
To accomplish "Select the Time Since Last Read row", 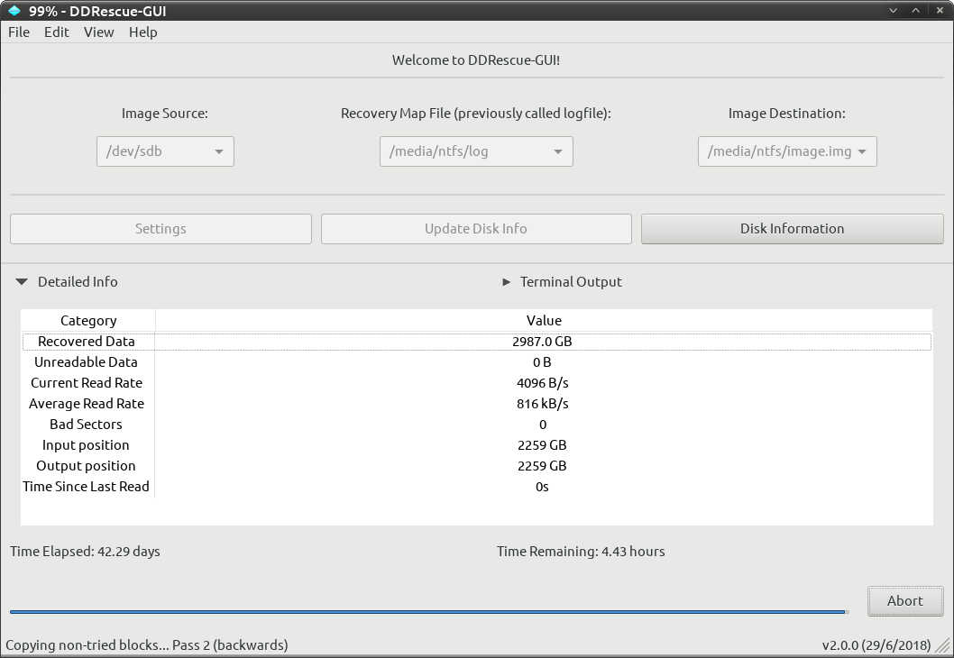I will [x=476, y=487].
